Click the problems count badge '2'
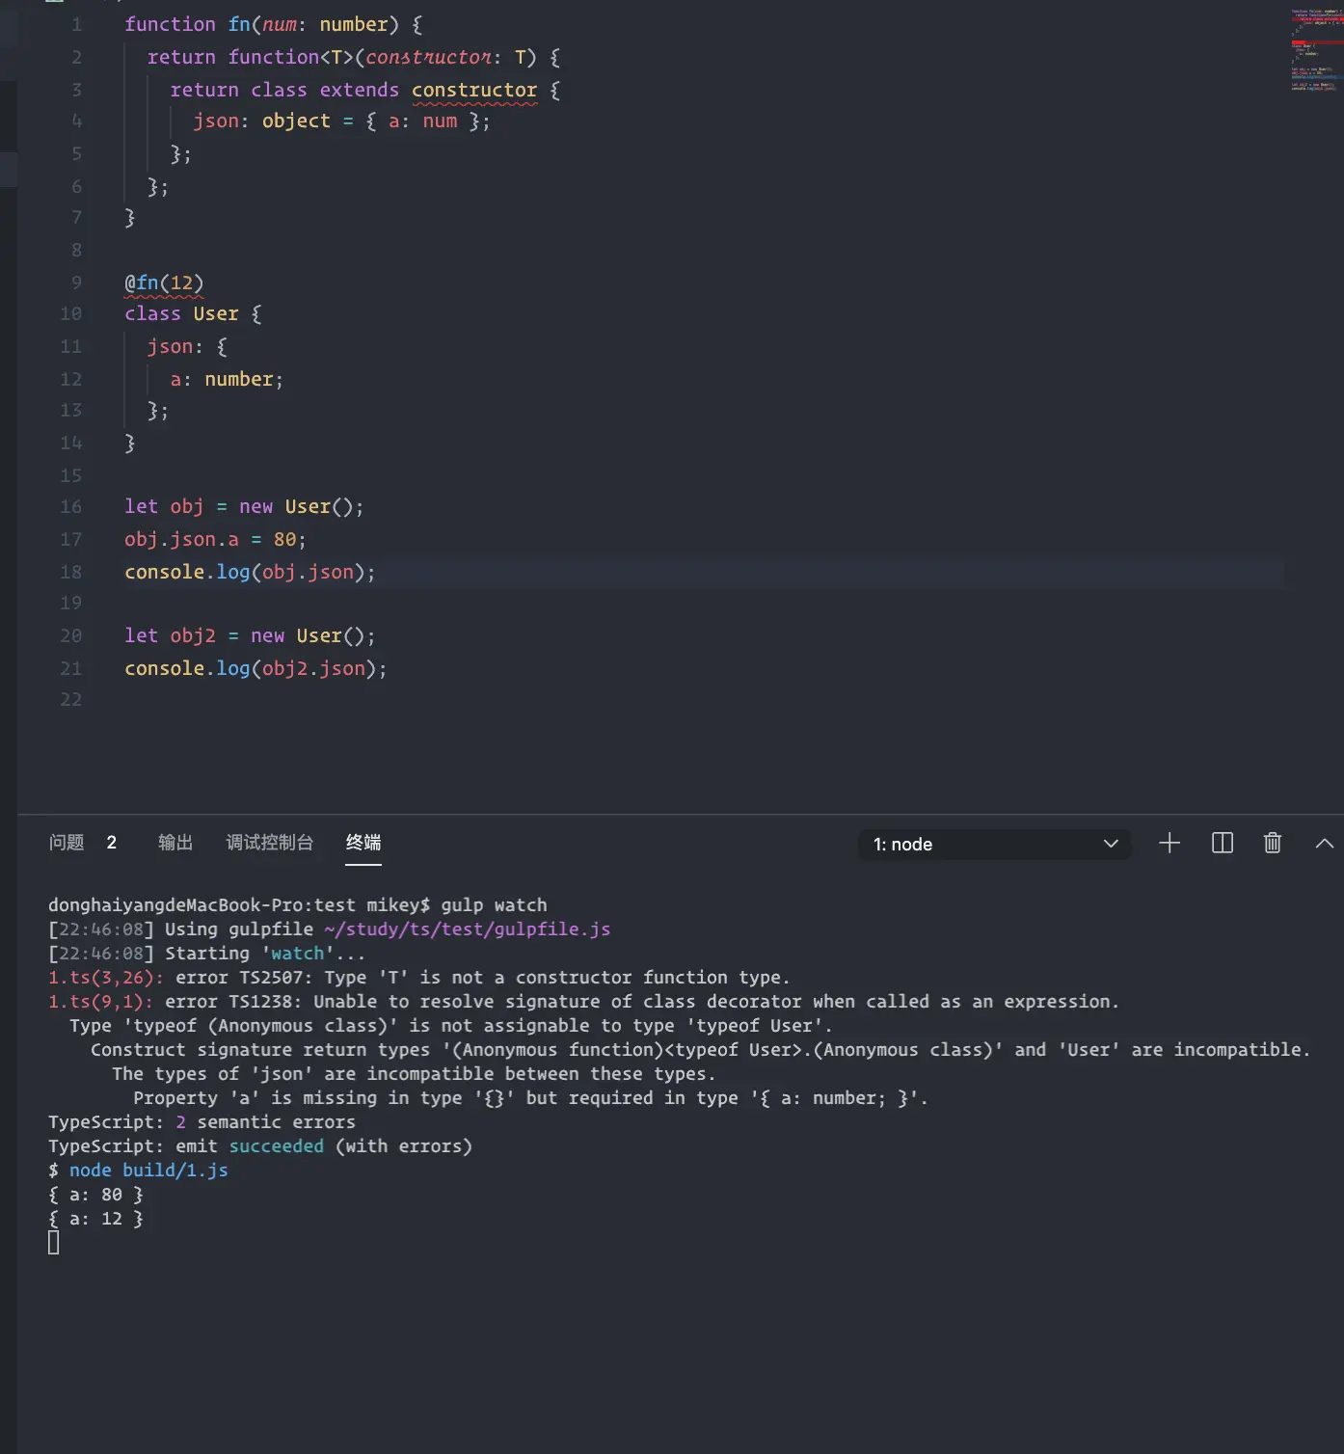Viewport: 1344px width, 1454px height. click(112, 843)
